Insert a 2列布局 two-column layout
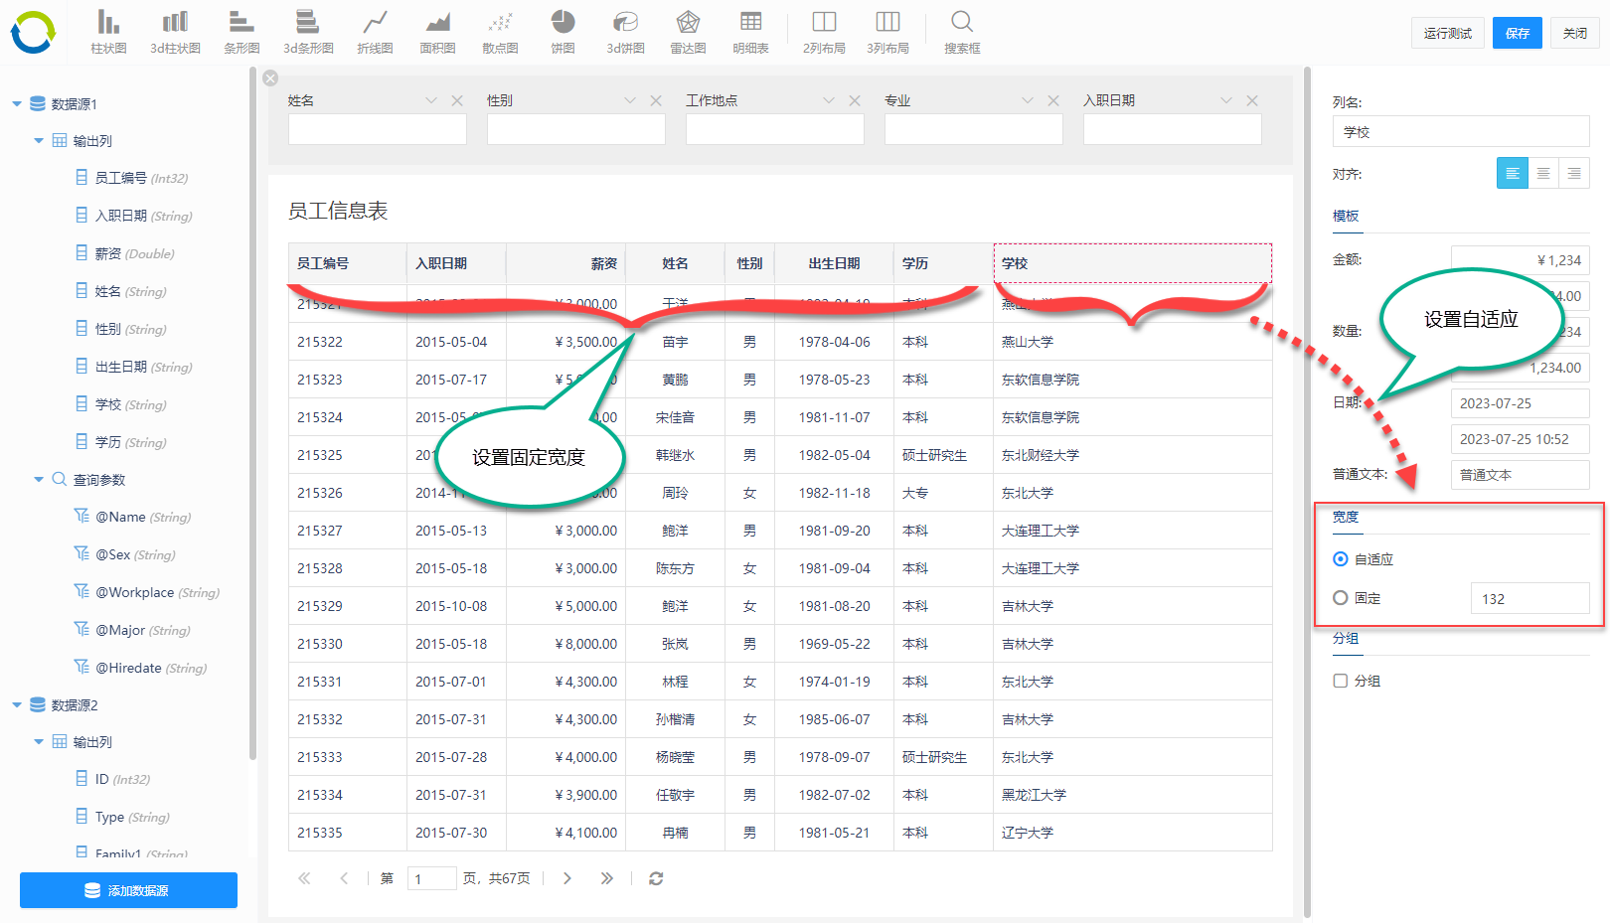 tap(824, 32)
